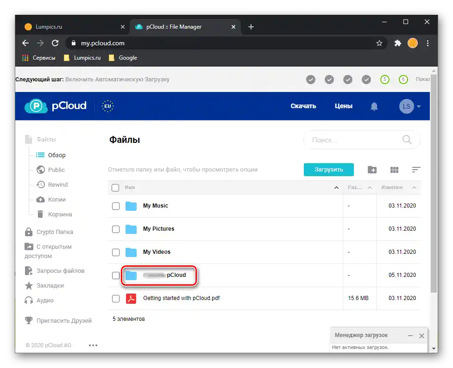
Task: Go back in browser
Action: tap(25, 43)
